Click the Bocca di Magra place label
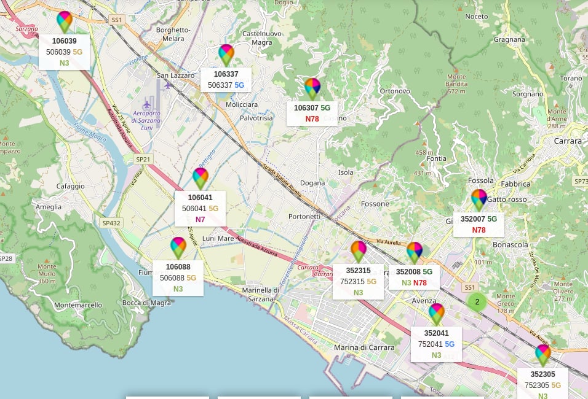 tap(146, 303)
